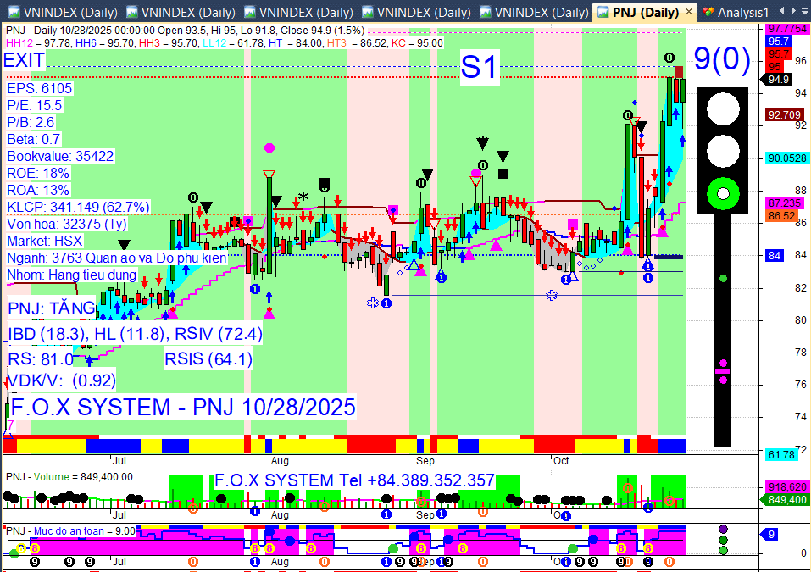The image size is (811, 572).
Task: Click the blue 9 safety level label
Action: pyautogui.click(x=770, y=534)
